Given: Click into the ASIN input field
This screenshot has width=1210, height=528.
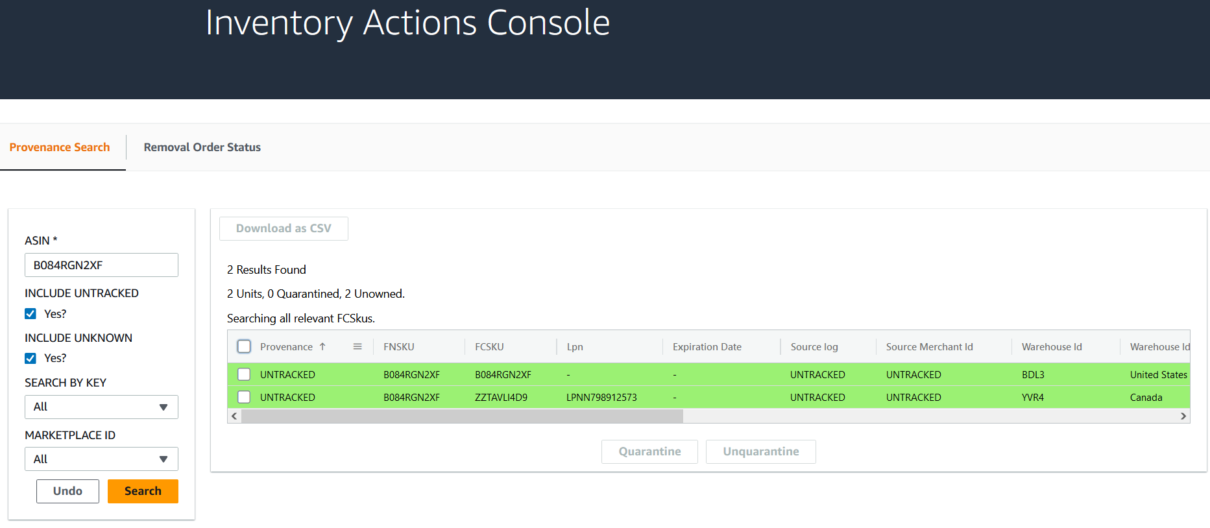Looking at the screenshot, I should point(101,265).
